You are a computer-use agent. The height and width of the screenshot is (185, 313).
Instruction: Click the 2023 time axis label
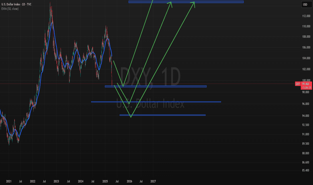56,181
